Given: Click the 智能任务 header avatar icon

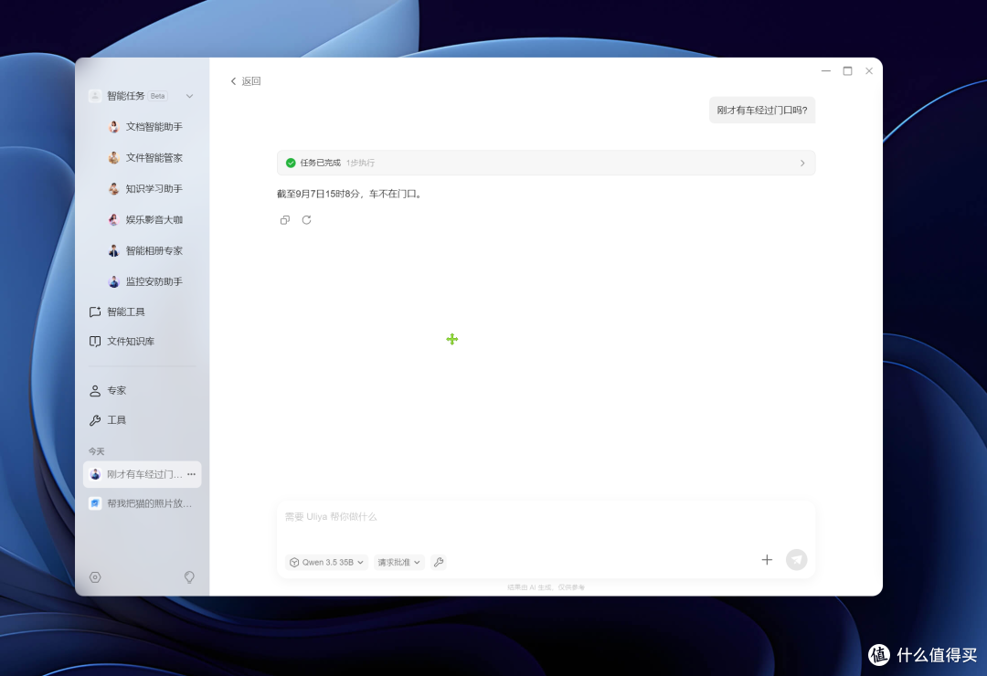Looking at the screenshot, I should (95, 96).
